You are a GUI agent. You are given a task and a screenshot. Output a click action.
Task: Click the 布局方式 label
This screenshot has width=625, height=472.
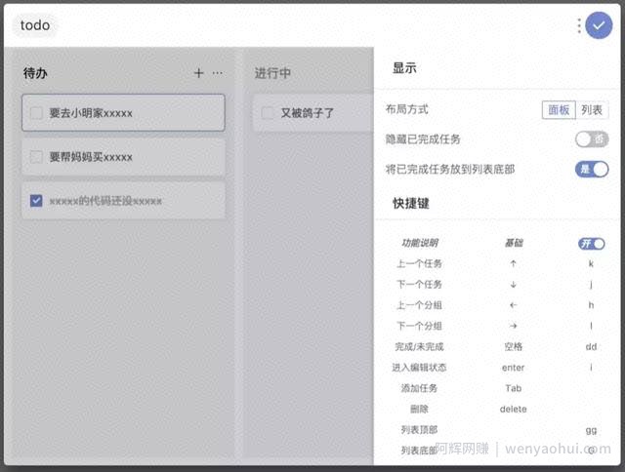(x=406, y=109)
